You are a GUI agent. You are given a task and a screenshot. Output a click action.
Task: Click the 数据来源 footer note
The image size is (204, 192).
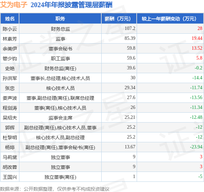(55, 189)
